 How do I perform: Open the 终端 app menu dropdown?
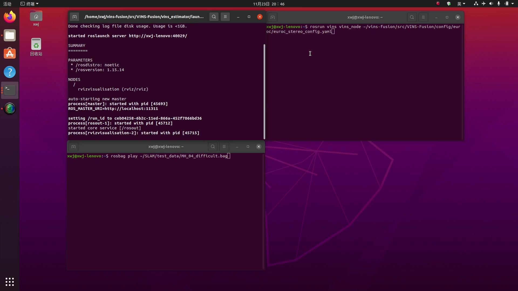[30, 4]
